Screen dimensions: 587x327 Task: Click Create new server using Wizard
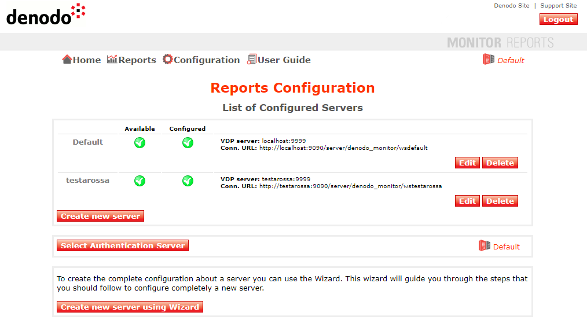point(130,307)
